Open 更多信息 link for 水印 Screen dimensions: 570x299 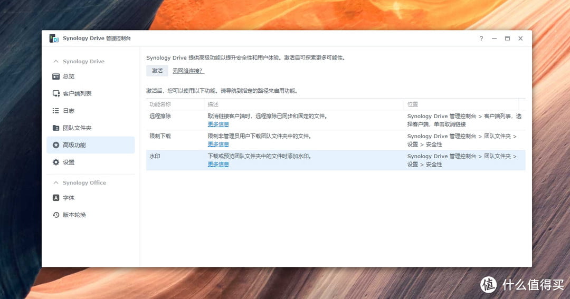218,164
